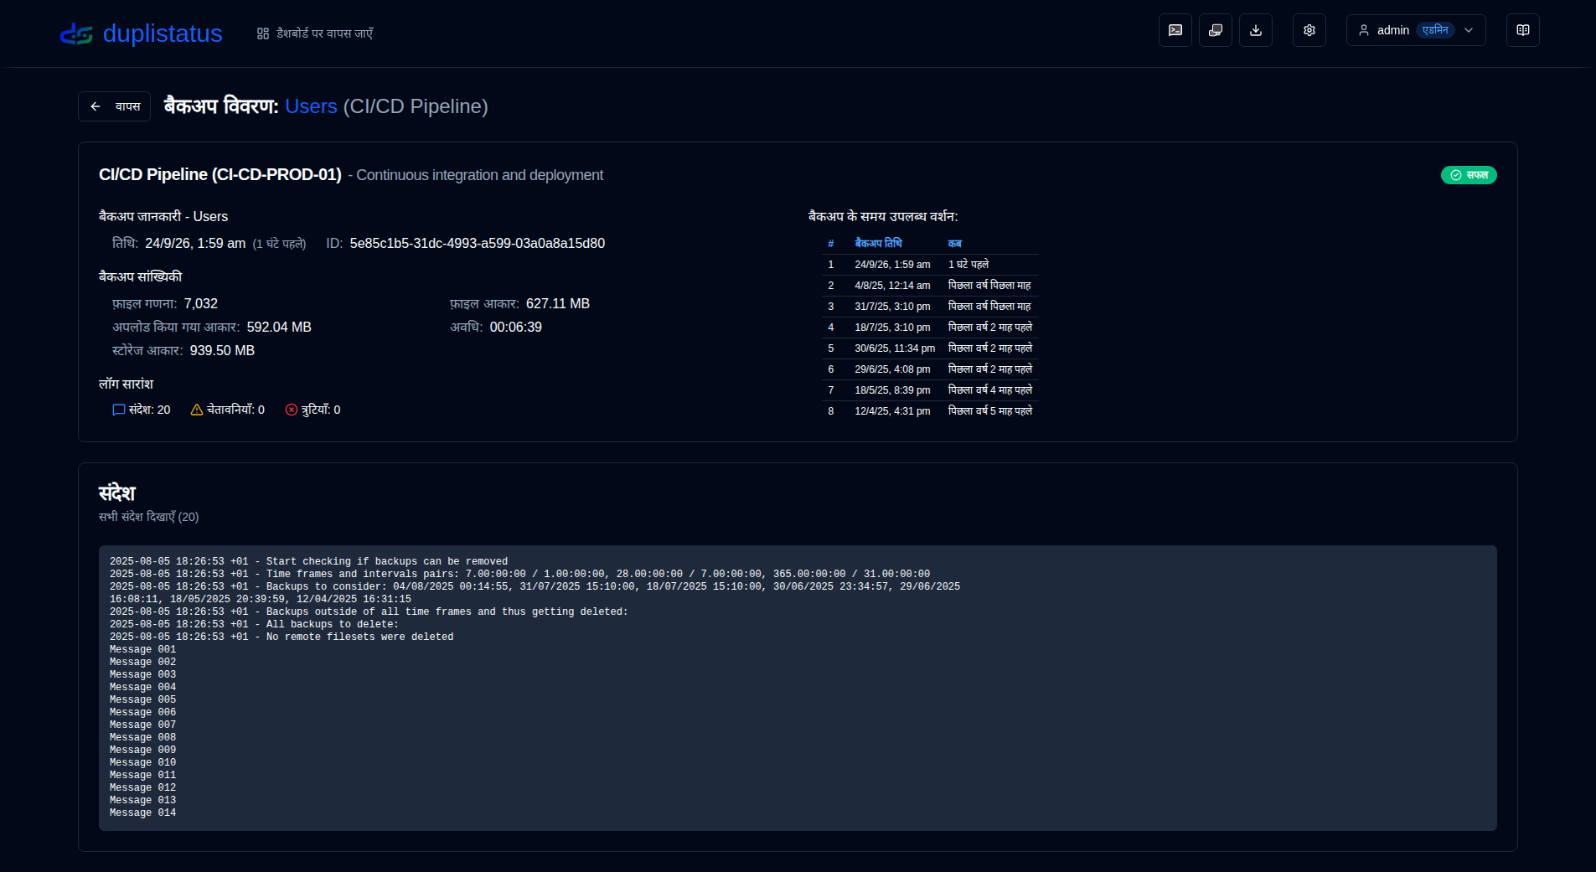Image resolution: width=1596 pixels, height=872 pixels.
Task: Click the overlapping-windows icon in the header
Action: (1216, 30)
